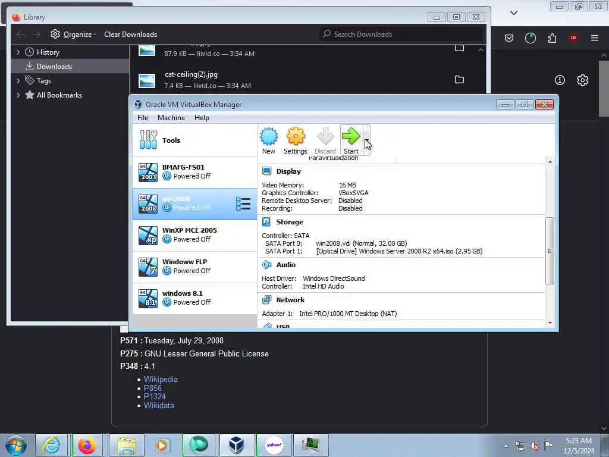Click the Storage disk icon
Viewport: 609px width, 457px height.
(x=266, y=222)
